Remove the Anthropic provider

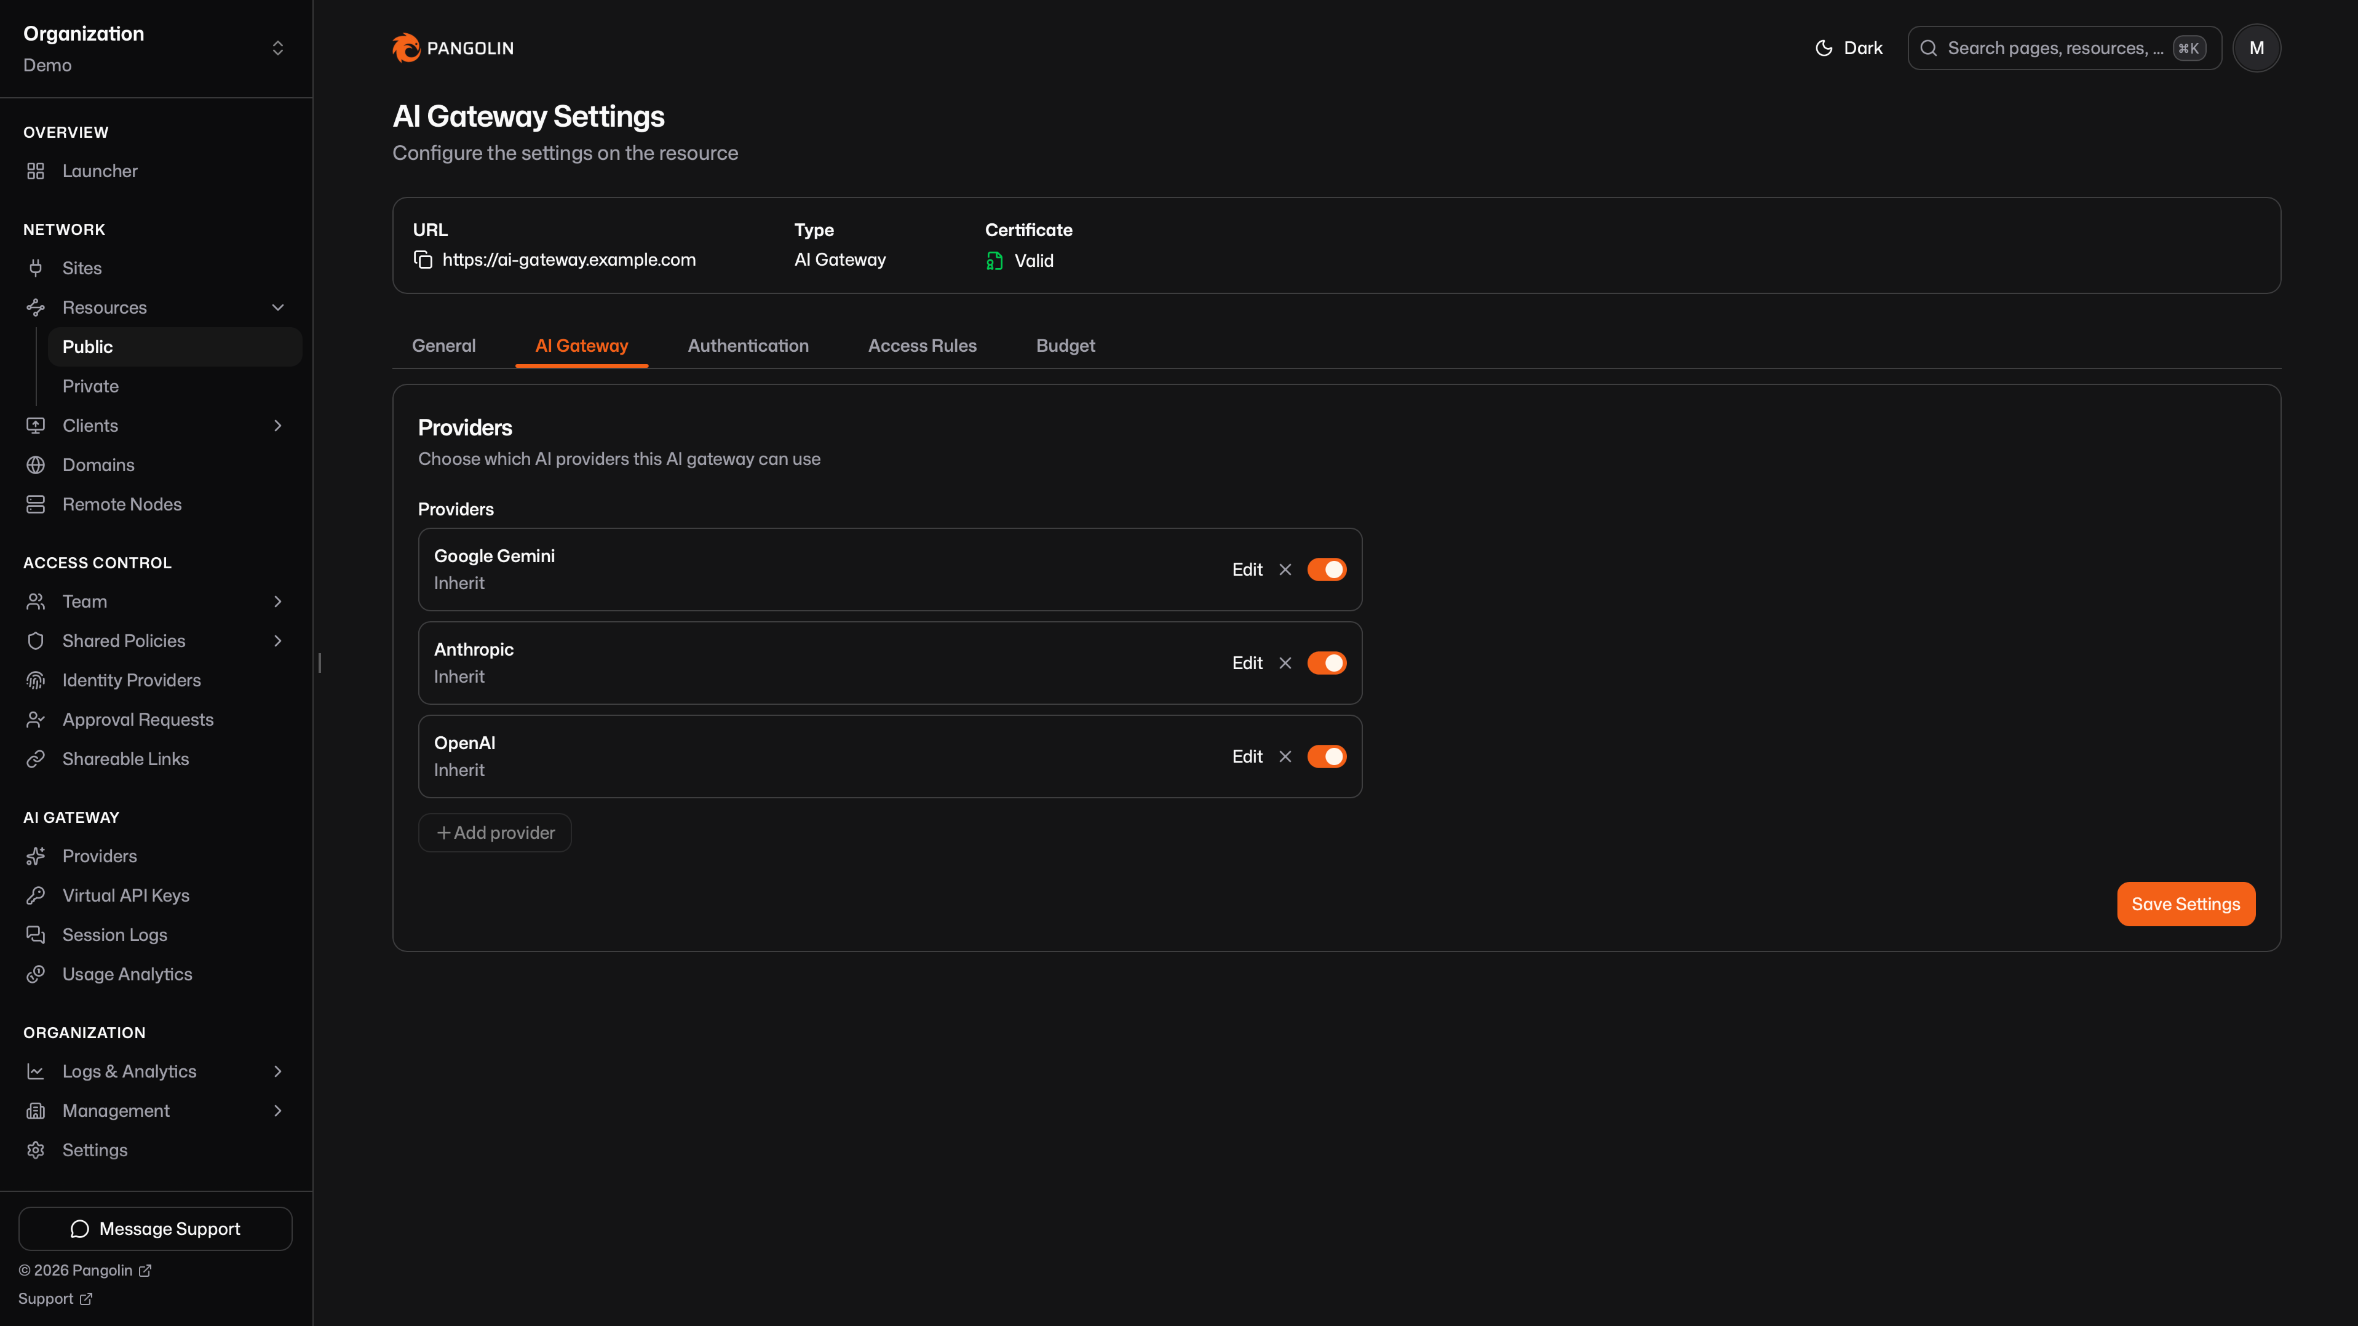click(1285, 662)
